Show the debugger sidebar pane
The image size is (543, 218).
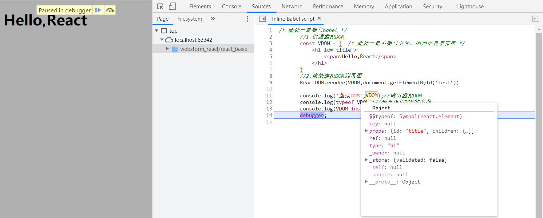pos(535,19)
